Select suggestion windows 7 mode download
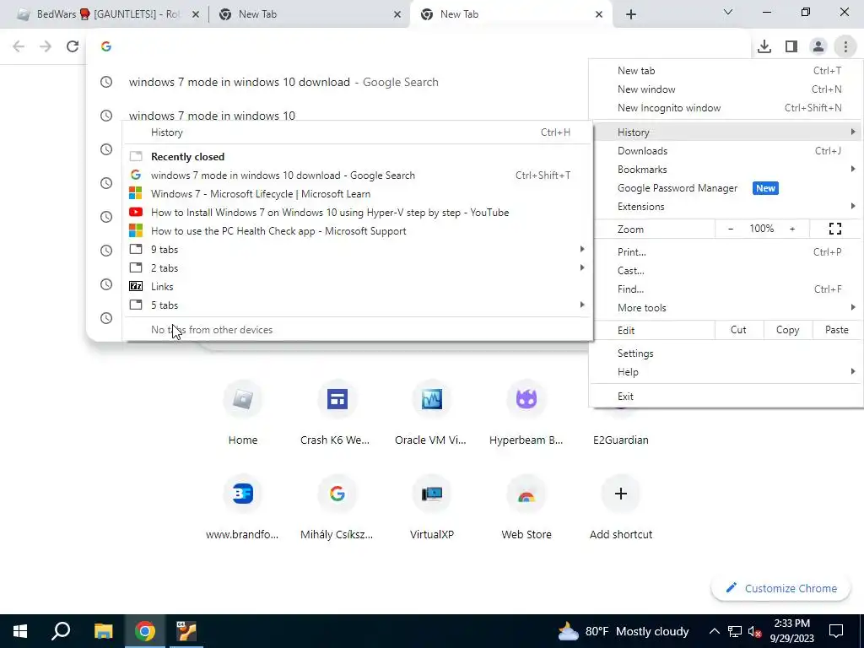Screen dimensions: 864x648 (337, 82)
